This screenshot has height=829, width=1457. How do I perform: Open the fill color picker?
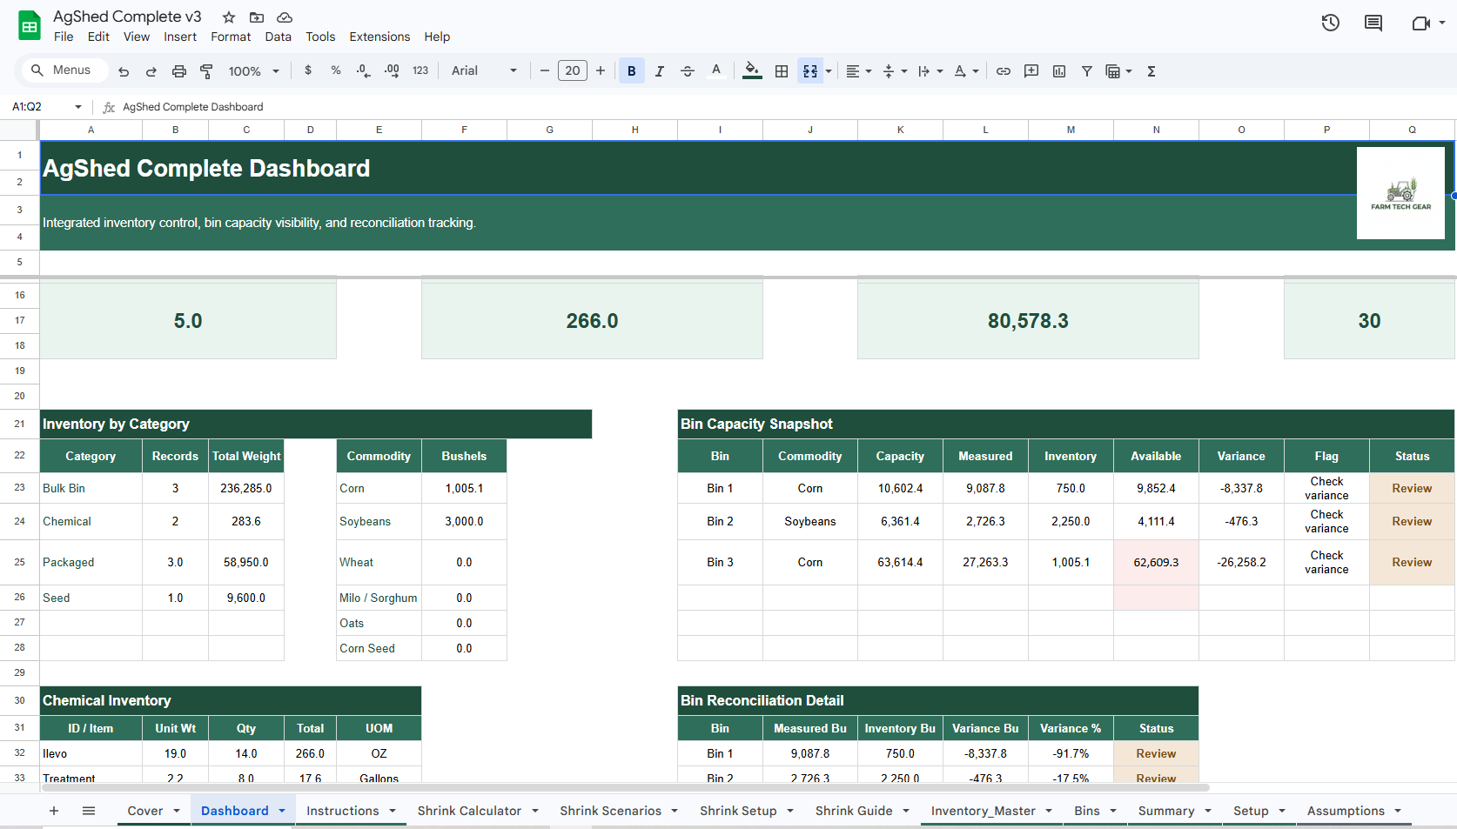(751, 70)
